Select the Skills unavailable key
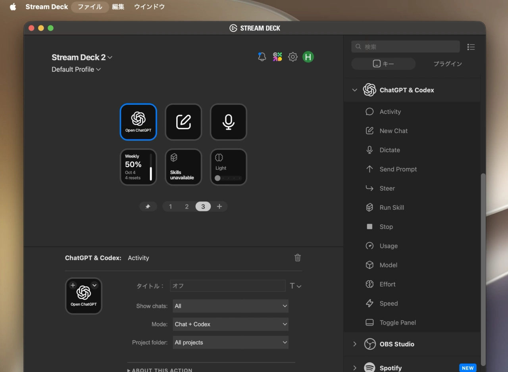The image size is (508, 372). tap(183, 167)
